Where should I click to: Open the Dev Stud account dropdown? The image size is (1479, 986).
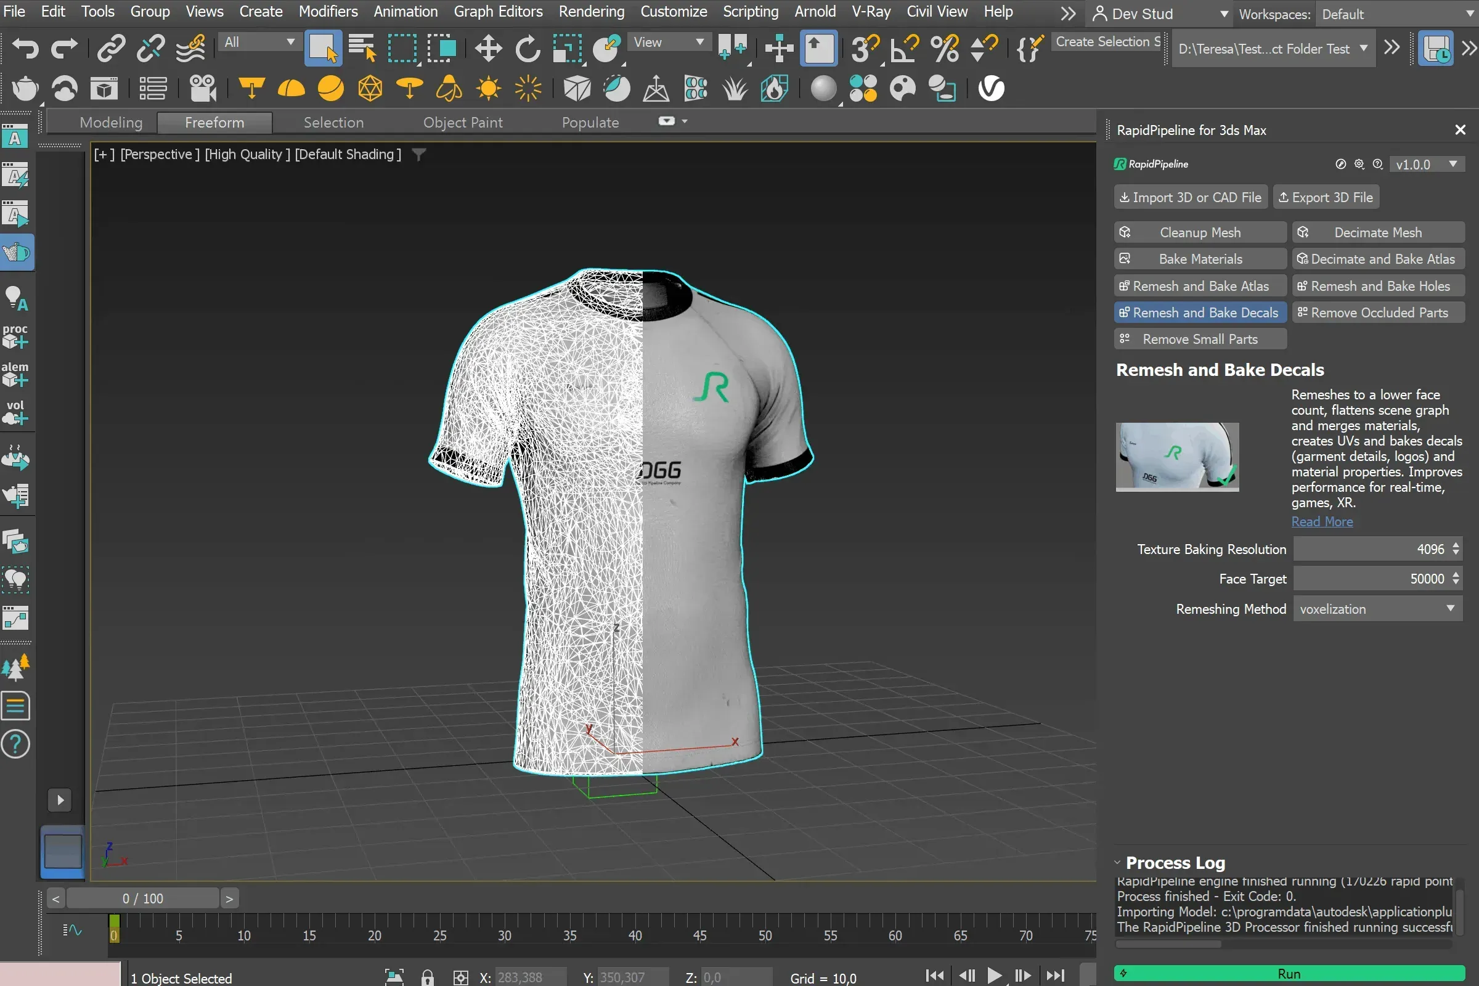click(x=1161, y=14)
